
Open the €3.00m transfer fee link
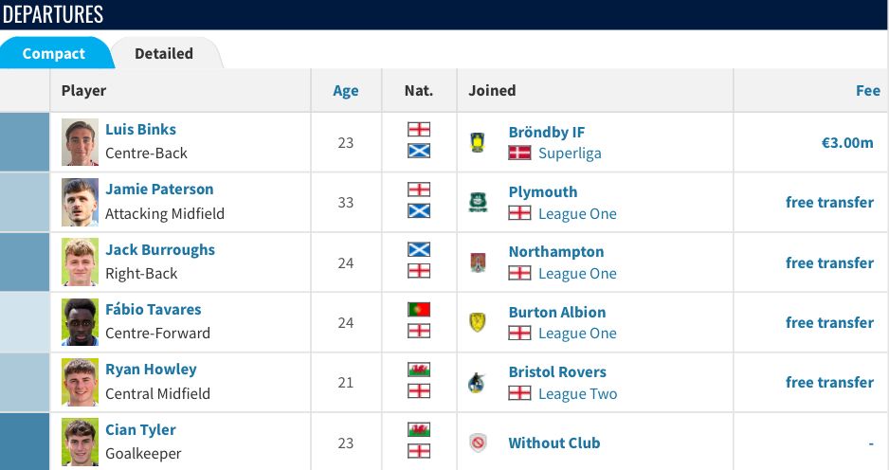pyautogui.click(x=847, y=143)
